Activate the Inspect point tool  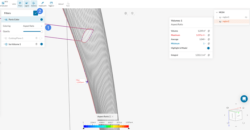tap(42, 4)
